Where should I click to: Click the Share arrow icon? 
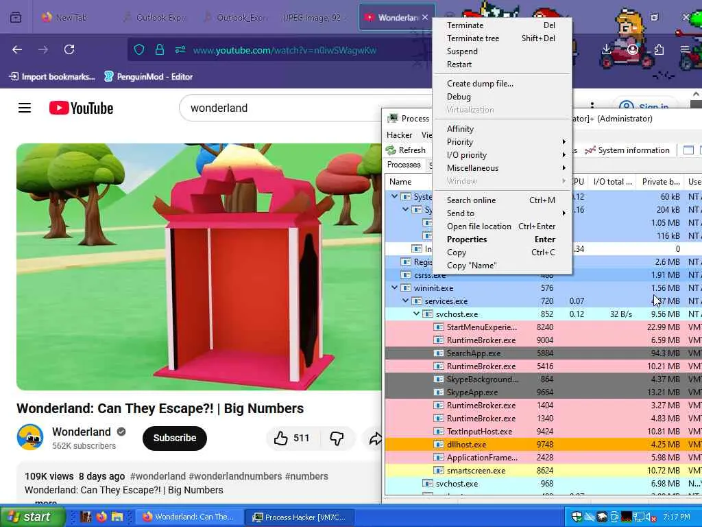tap(375, 438)
